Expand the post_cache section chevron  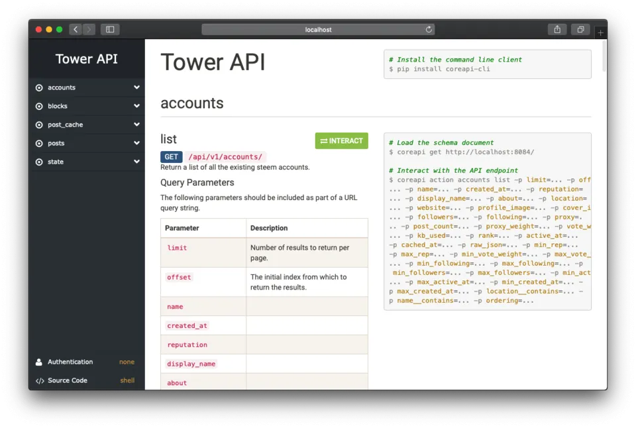(x=136, y=125)
